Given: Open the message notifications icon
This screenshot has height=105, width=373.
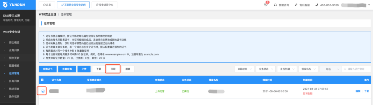Looking at the screenshot, I should pyautogui.click(x=266, y=5).
